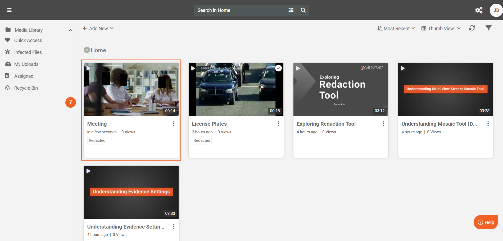Open the Recycle Bin section
The image size is (503, 241).
(26, 88)
